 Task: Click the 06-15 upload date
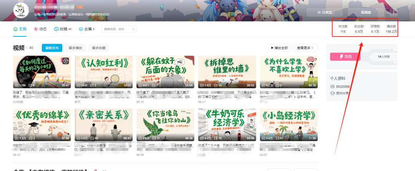tap(140, 102)
